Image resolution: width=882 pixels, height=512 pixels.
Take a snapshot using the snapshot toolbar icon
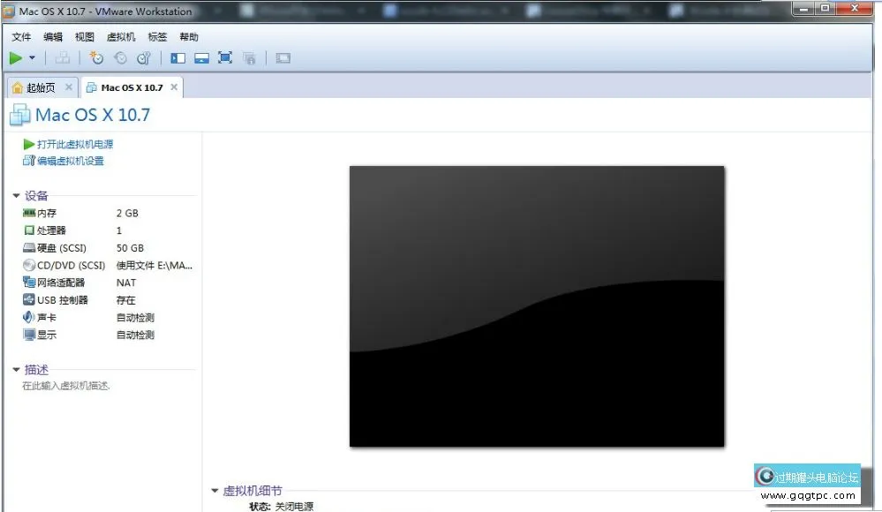tap(95, 56)
